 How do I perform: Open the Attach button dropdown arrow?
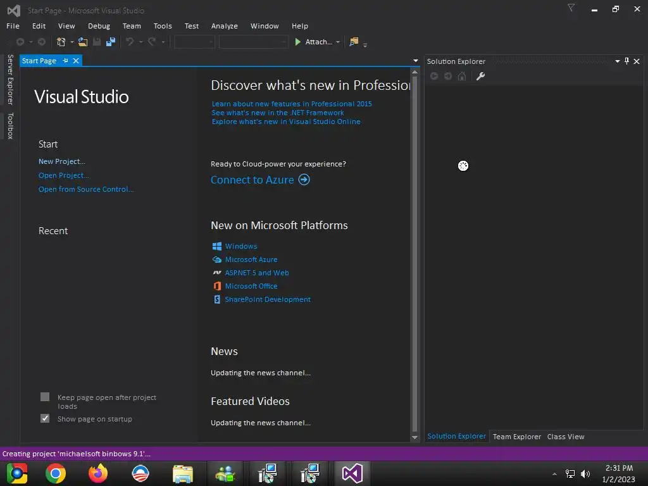click(338, 42)
